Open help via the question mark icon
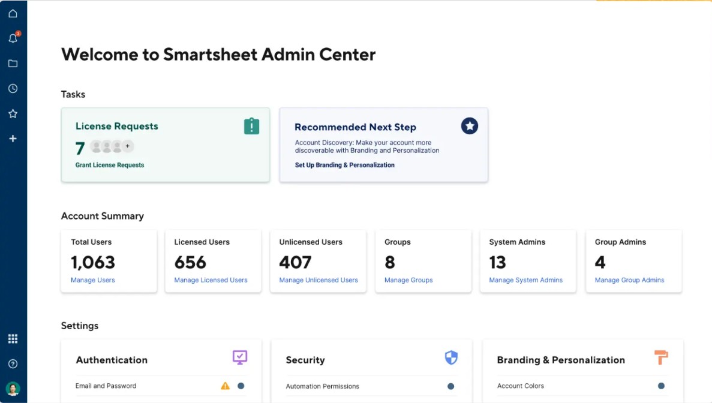 point(13,363)
